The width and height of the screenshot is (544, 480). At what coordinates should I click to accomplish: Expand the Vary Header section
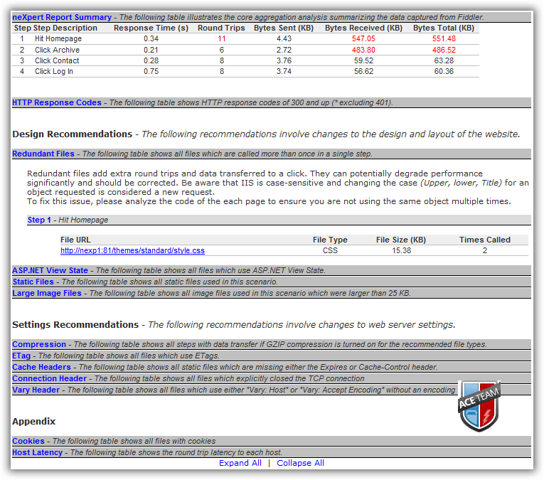coord(36,390)
